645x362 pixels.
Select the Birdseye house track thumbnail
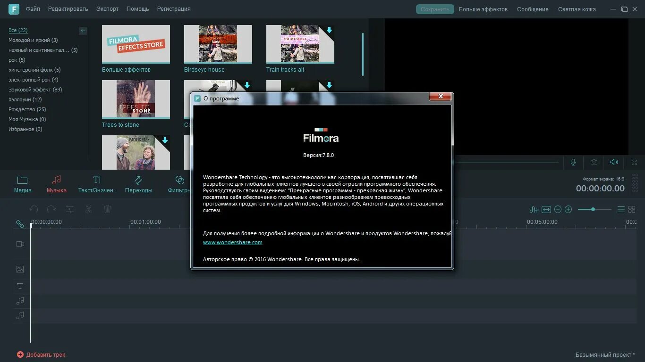pos(218,44)
